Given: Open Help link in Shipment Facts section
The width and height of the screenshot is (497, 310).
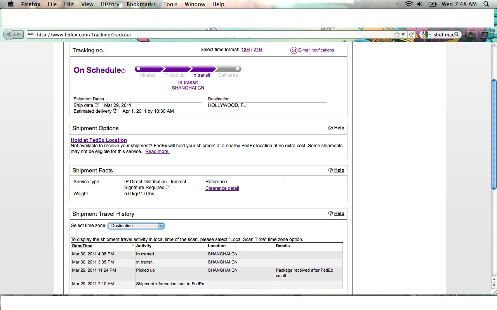Looking at the screenshot, I should (339, 170).
